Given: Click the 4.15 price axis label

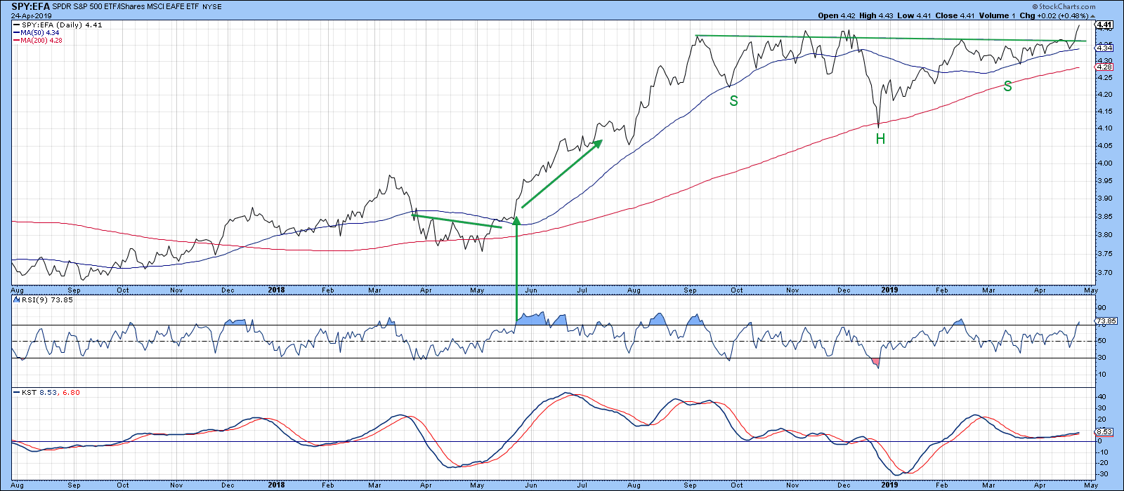Looking at the screenshot, I should tap(1105, 112).
